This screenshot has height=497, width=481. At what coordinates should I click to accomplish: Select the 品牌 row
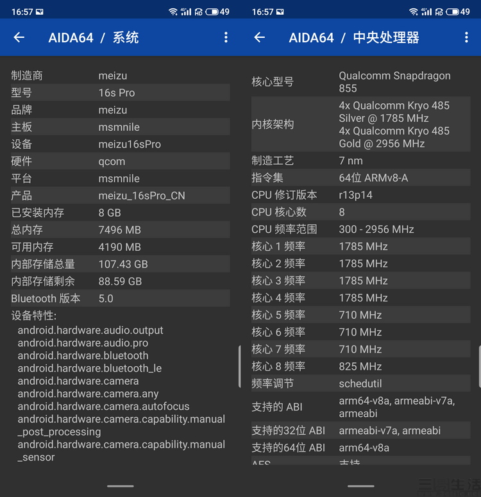tap(121, 110)
